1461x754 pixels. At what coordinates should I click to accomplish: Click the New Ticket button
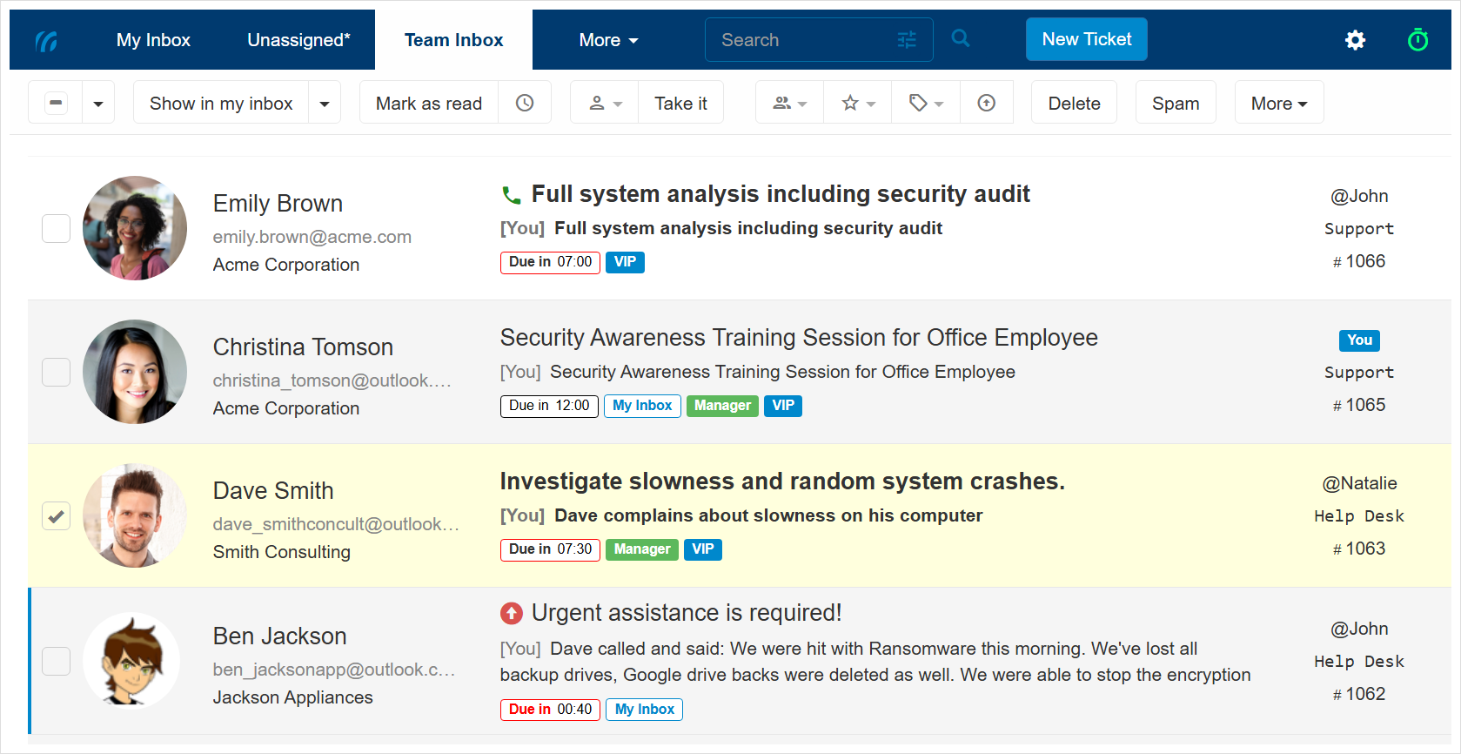tap(1086, 39)
